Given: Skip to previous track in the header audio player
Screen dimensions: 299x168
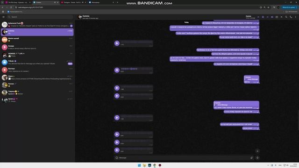Looking at the screenshot, I should tap(258, 17).
